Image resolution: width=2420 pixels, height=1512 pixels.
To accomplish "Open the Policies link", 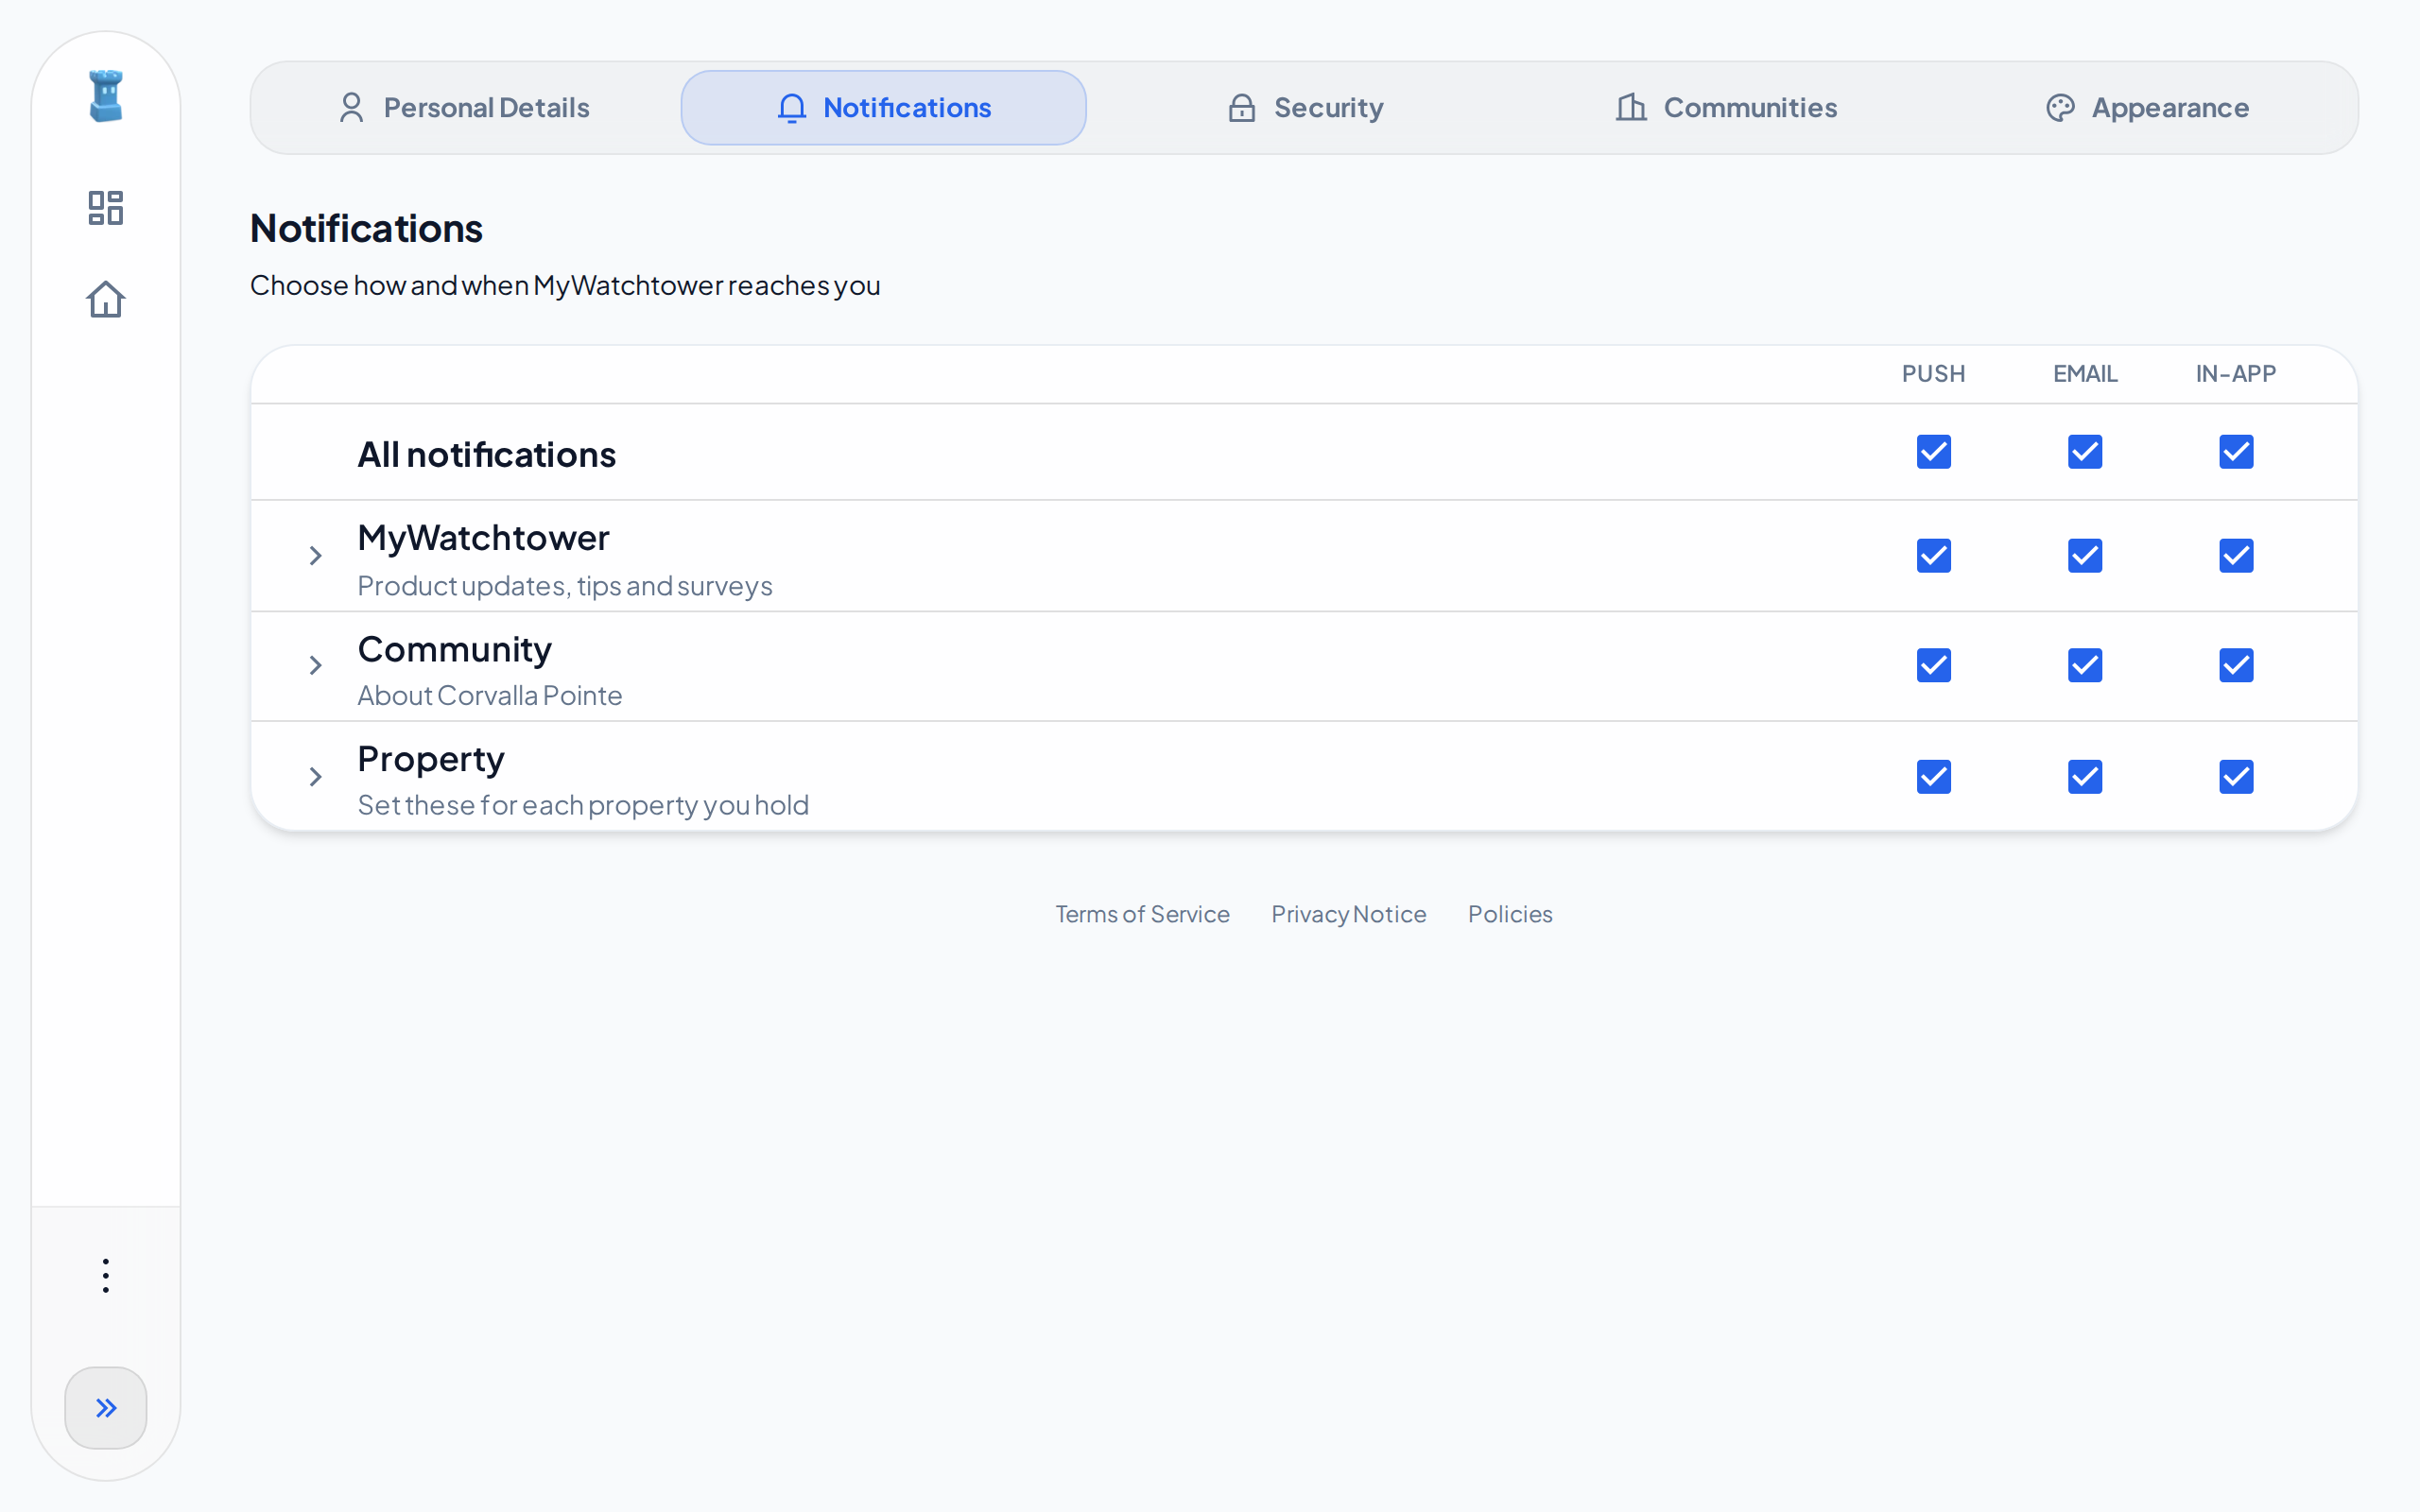I will tap(1510, 914).
